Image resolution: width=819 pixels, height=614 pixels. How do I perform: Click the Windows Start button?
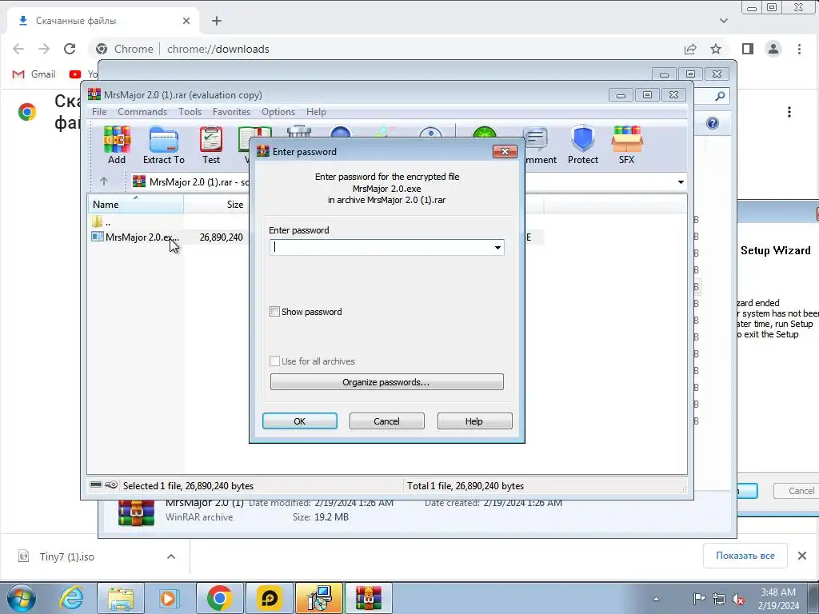(x=22, y=598)
